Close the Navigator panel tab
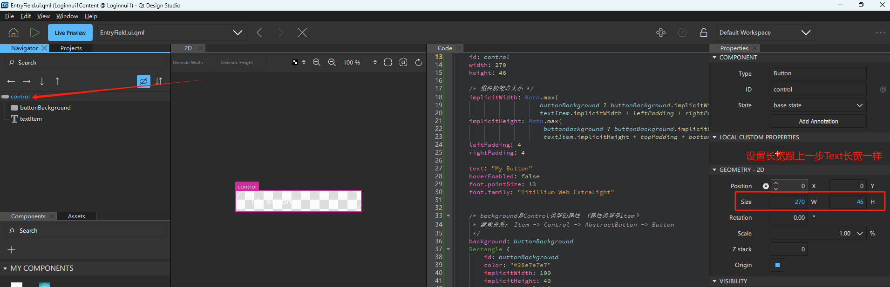 click(x=45, y=48)
